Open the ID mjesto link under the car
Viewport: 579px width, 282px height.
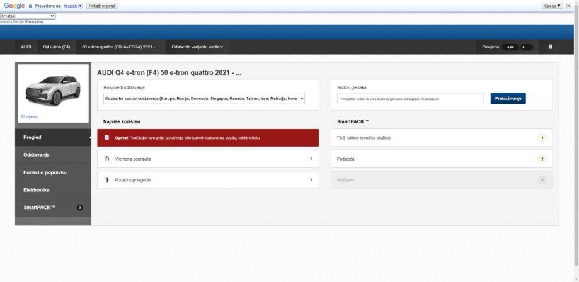coord(29,116)
